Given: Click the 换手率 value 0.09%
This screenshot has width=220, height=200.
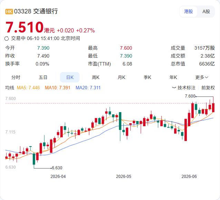Looking at the screenshot, I should 42,64.
